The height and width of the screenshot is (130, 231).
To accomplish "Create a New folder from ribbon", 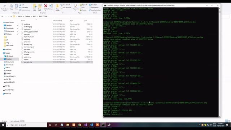I will pos(57,8).
